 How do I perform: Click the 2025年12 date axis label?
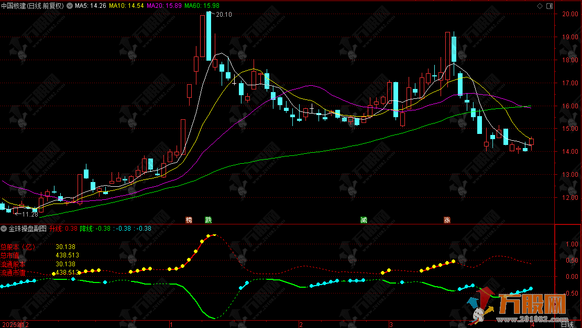(x=14, y=324)
